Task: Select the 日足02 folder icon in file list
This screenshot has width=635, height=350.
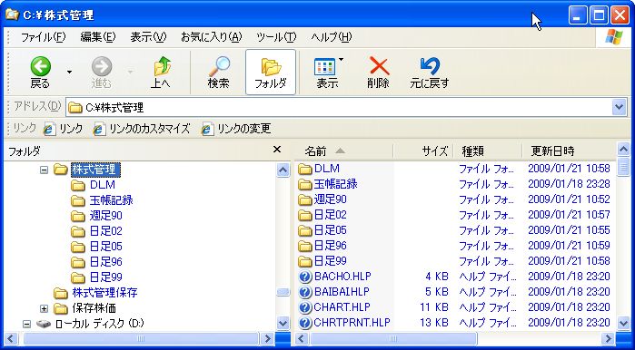Action: pyautogui.click(x=305, y=215)
